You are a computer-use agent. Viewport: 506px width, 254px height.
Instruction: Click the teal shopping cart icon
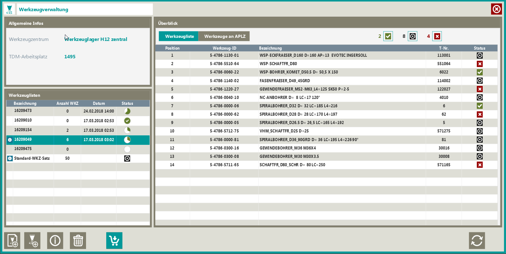point(114,240)
